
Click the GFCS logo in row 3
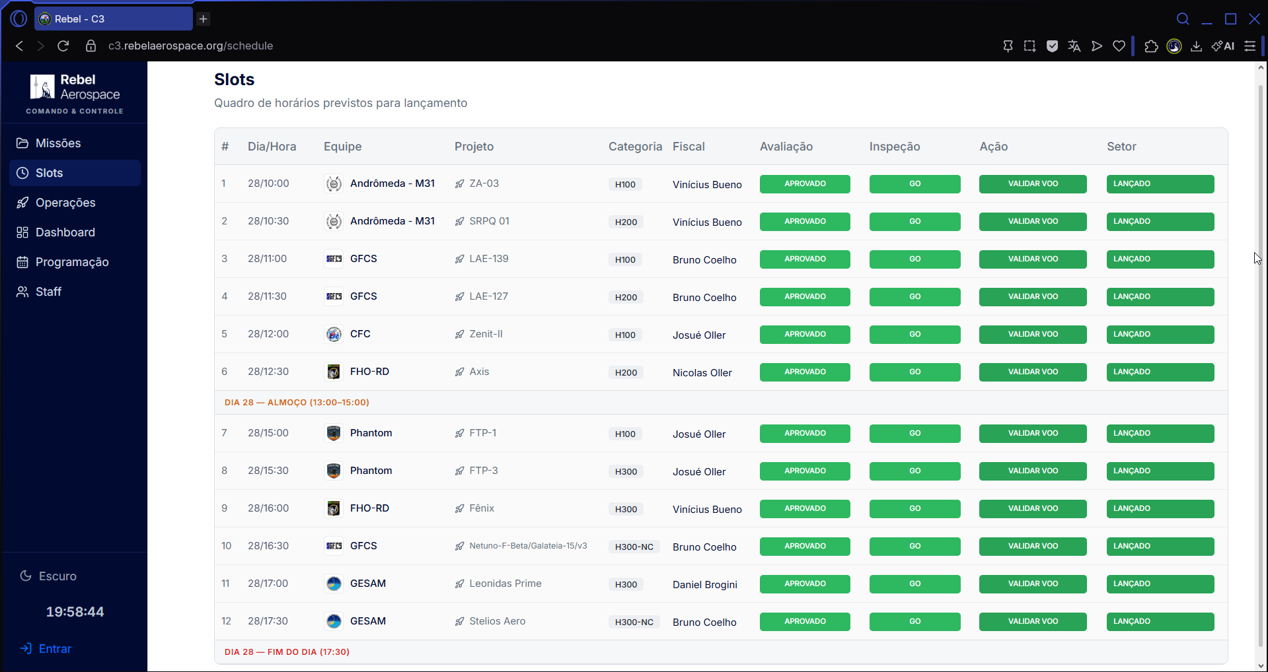[334, 259]
